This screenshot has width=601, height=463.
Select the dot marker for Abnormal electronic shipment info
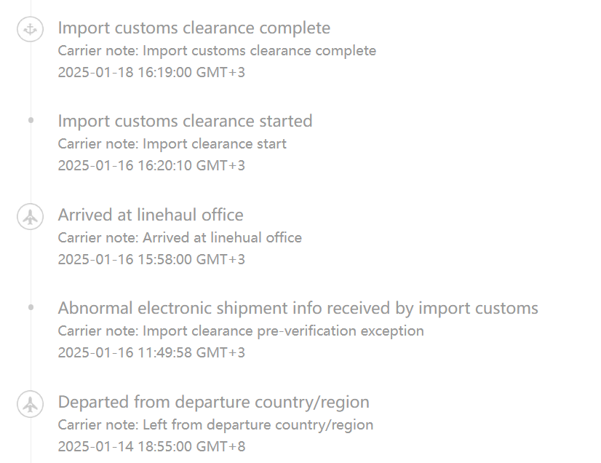pos(31,307)
